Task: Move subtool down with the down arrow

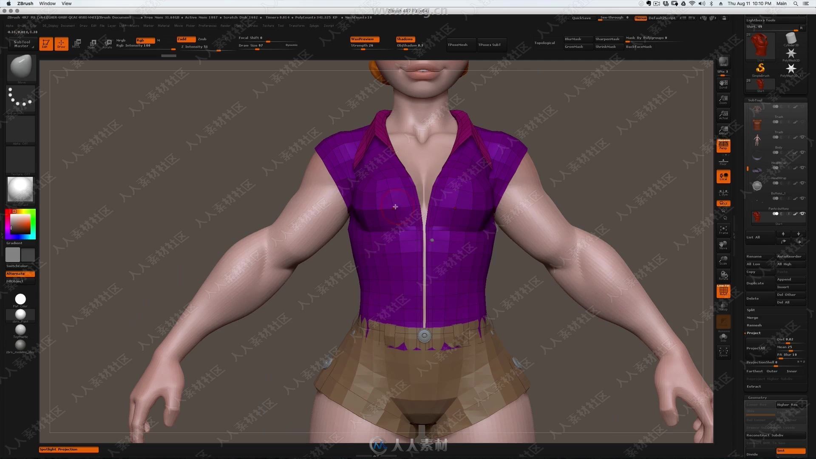Action: point(799,234)
